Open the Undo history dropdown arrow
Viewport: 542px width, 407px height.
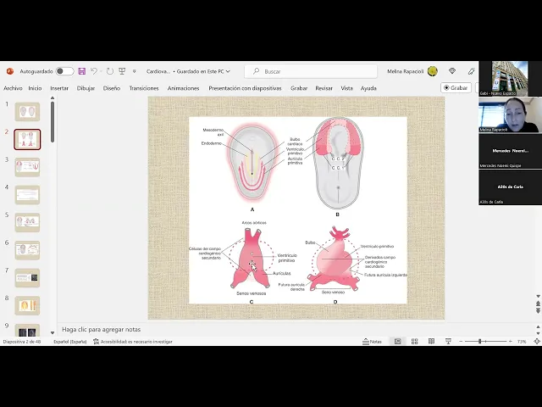click(101, 71)
